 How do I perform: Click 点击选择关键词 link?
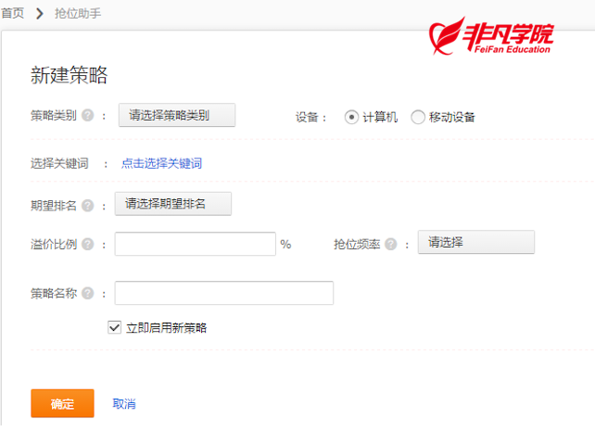[161, 163]
